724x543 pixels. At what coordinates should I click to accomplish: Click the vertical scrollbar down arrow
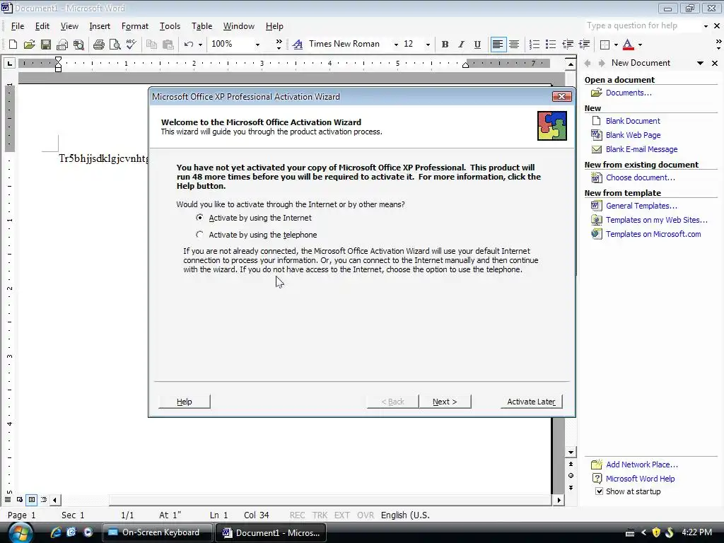pos(571,452)
